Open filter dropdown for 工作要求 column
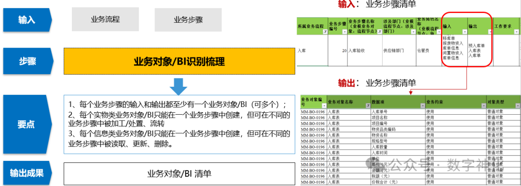 click(516, 31)
